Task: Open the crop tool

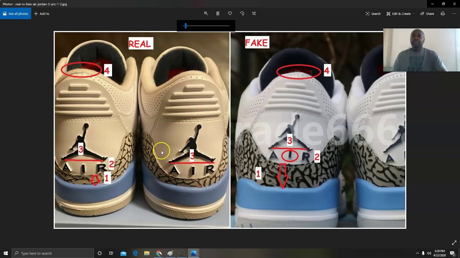Action: pos(254,13)
